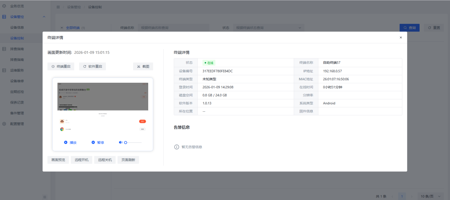
Task: Click the 页面刷新 page refresh button
Action: (x=128, y=160)
